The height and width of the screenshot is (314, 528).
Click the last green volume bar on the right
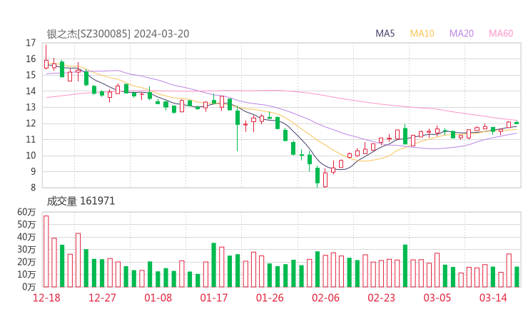[517, 277]
